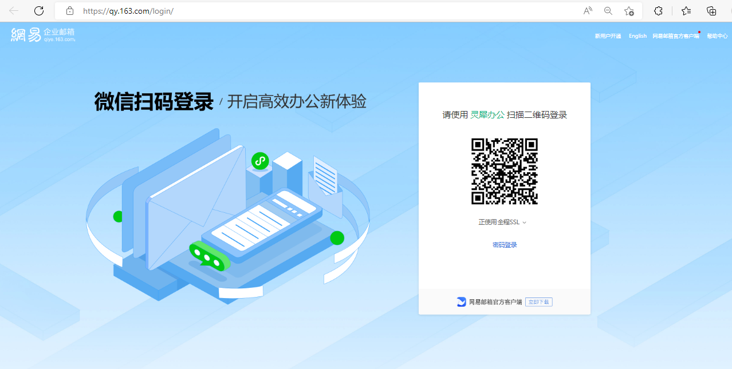This screenshot has height=369, width=732.
Task: Click the 微信扫码登录 heading
Action: coord(154,102)
